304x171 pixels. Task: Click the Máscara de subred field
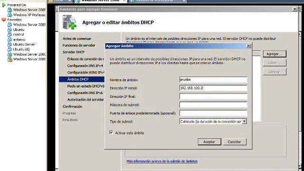(213, 105)
